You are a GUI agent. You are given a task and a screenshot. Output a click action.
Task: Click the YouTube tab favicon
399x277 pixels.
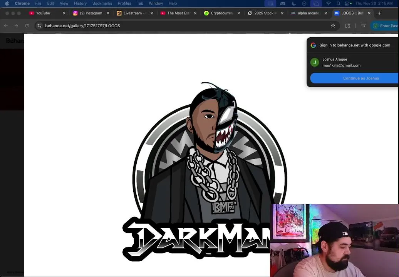pos(32,13)
